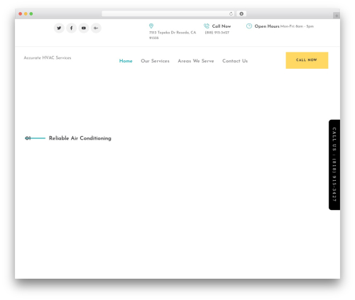Viewport: 355px width, 300px height.
Task: Click the 01 slide number indicator
Action: click(x=28, y=138)
